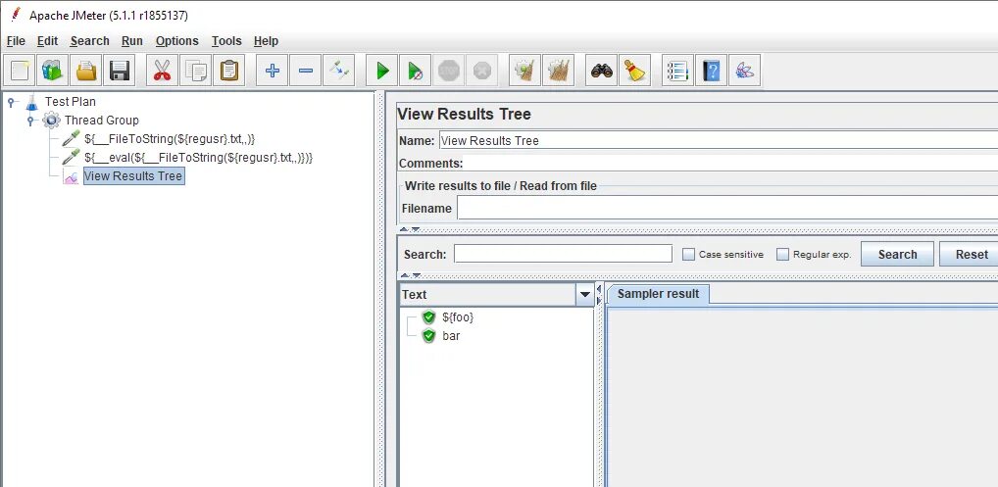This screenshot has width=998, height=487.
Task: Click the Filename input field
Action: click(726, 208)
